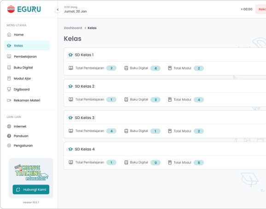
Task: Click the Internet globe icon
Action: tap(9, 126)
